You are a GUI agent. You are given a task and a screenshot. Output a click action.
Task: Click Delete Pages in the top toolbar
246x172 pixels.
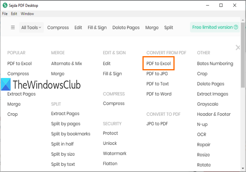[x=126, y=28]
